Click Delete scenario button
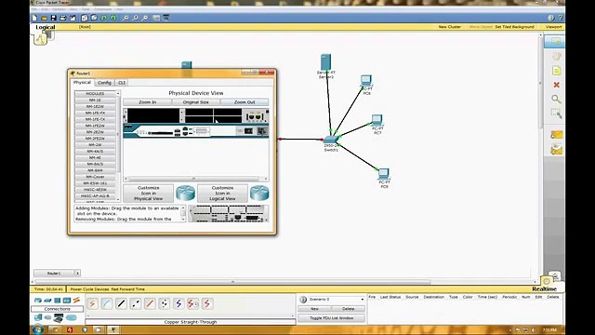Screen dimensions: 595x335 pyautogui.click(x=348, y=309)
